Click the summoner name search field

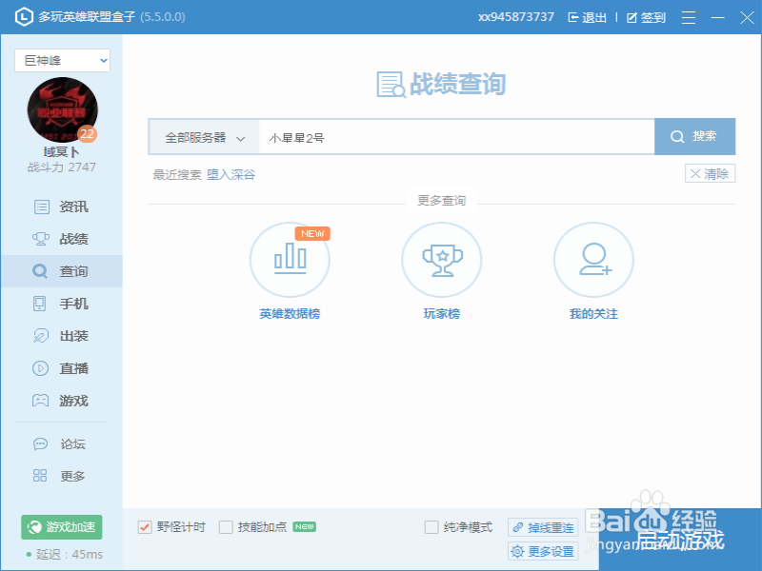click(456, 137)
